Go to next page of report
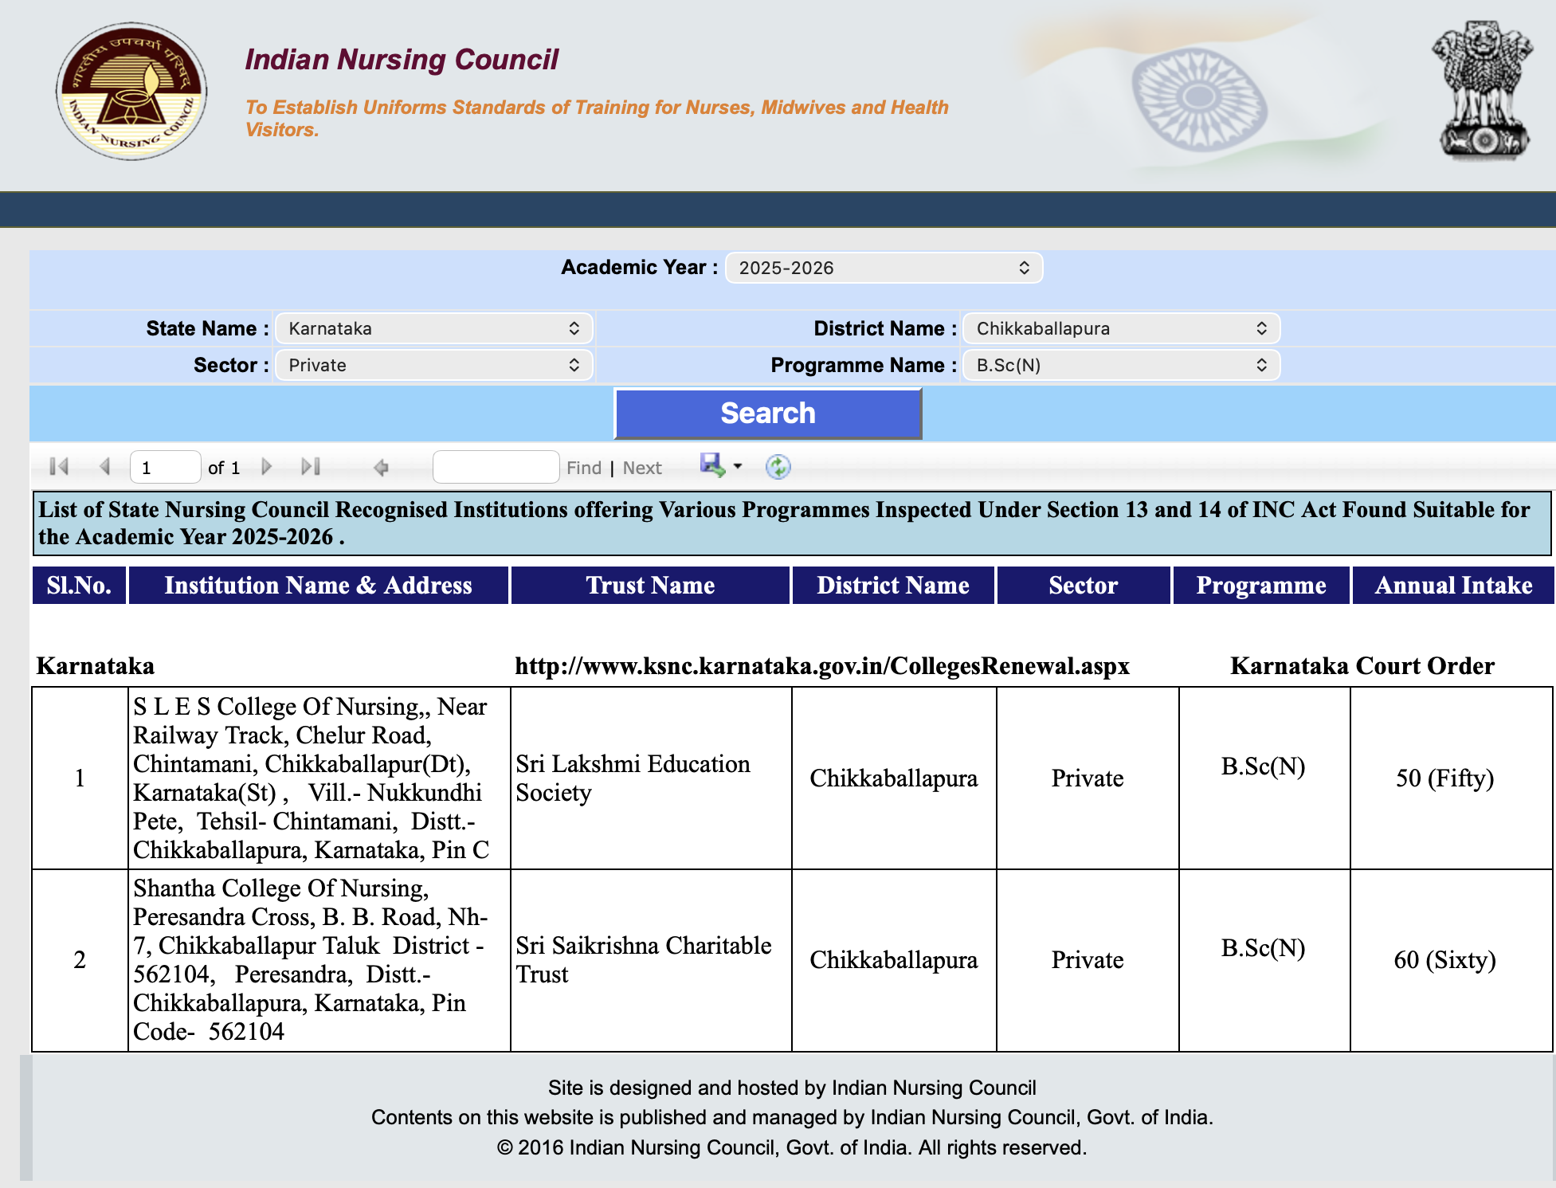Image resolution: width=1556 pixels, height=1188 pixels. tap(267, 467)
